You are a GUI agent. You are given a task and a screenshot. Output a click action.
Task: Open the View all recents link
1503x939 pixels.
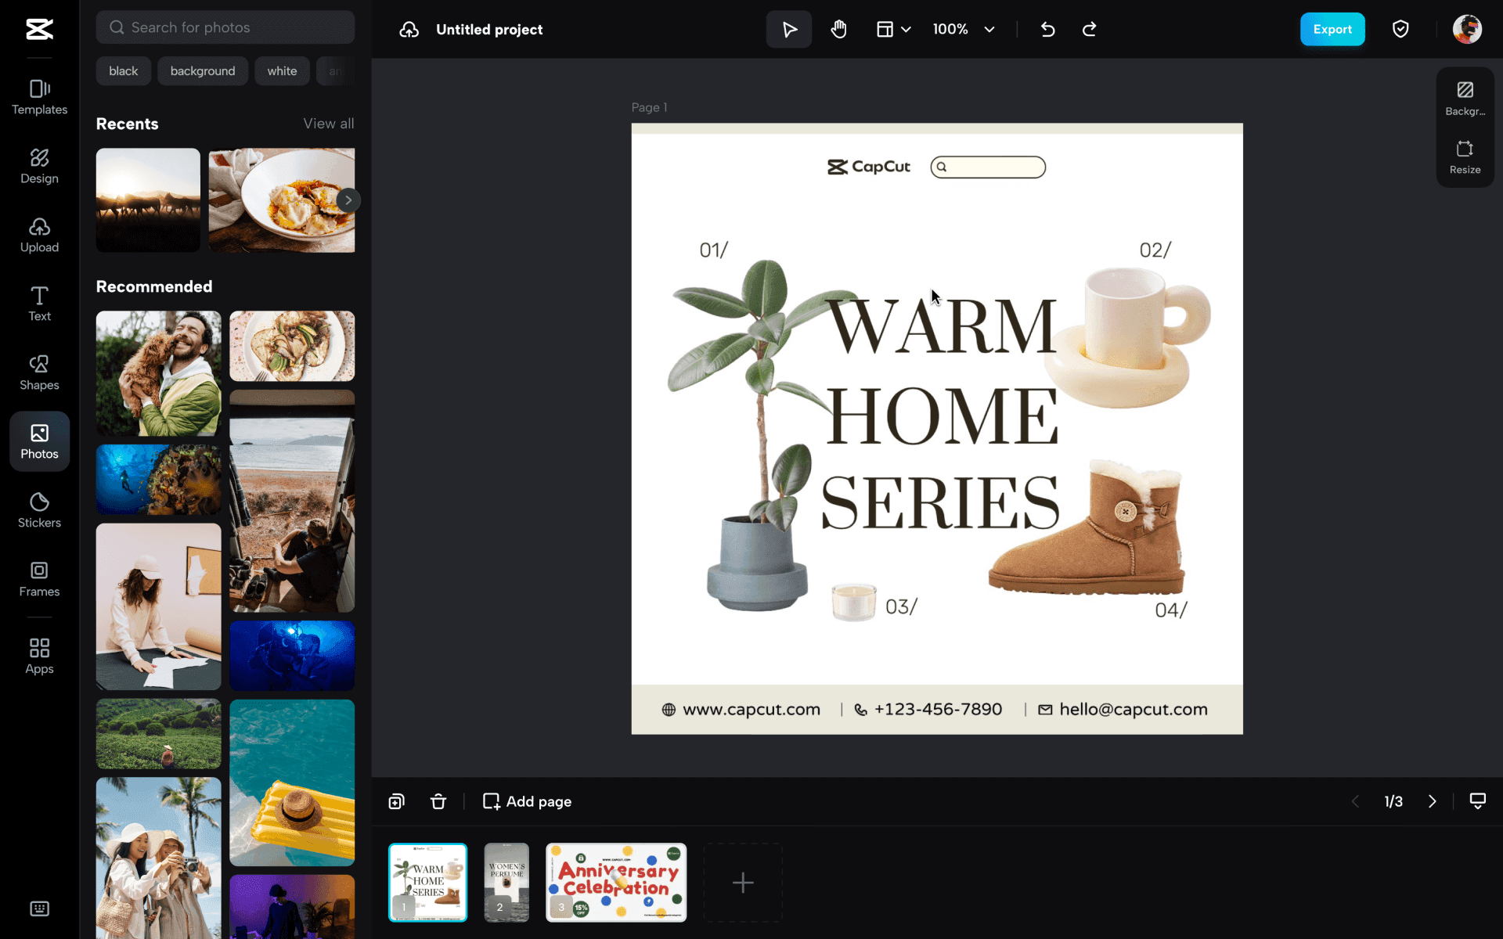[x=329, y=124]
